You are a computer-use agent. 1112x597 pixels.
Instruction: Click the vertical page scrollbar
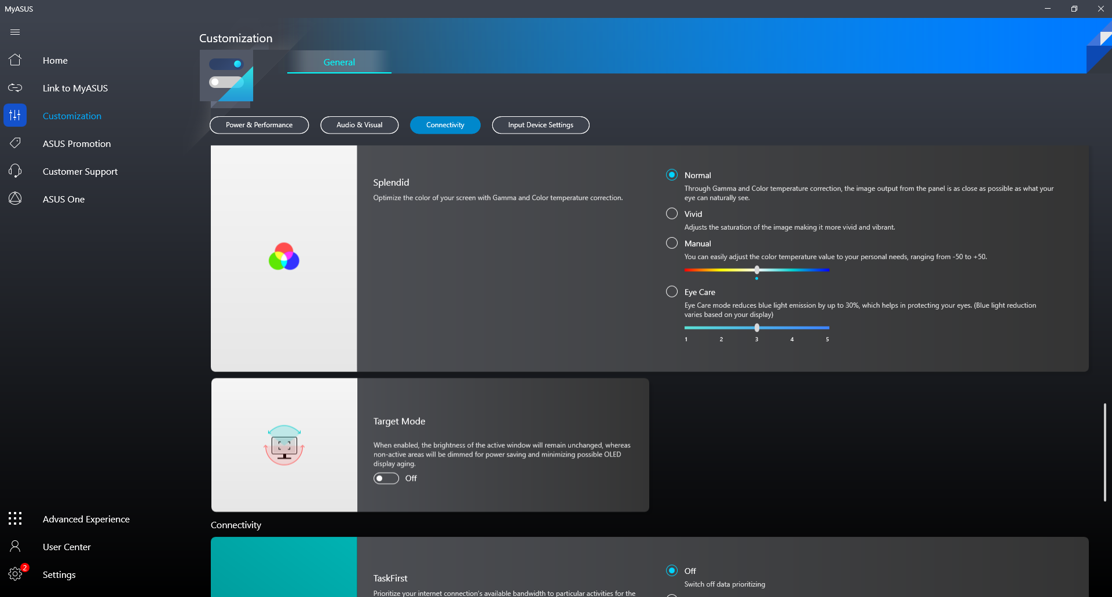(x=1105, y=452)
